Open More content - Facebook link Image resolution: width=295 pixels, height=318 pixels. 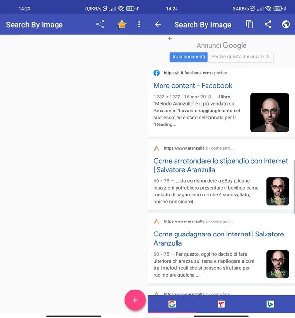coord(193,86)
